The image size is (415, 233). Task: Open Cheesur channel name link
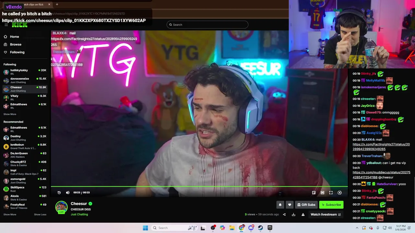pyautogui.click(x=79, y=204)
